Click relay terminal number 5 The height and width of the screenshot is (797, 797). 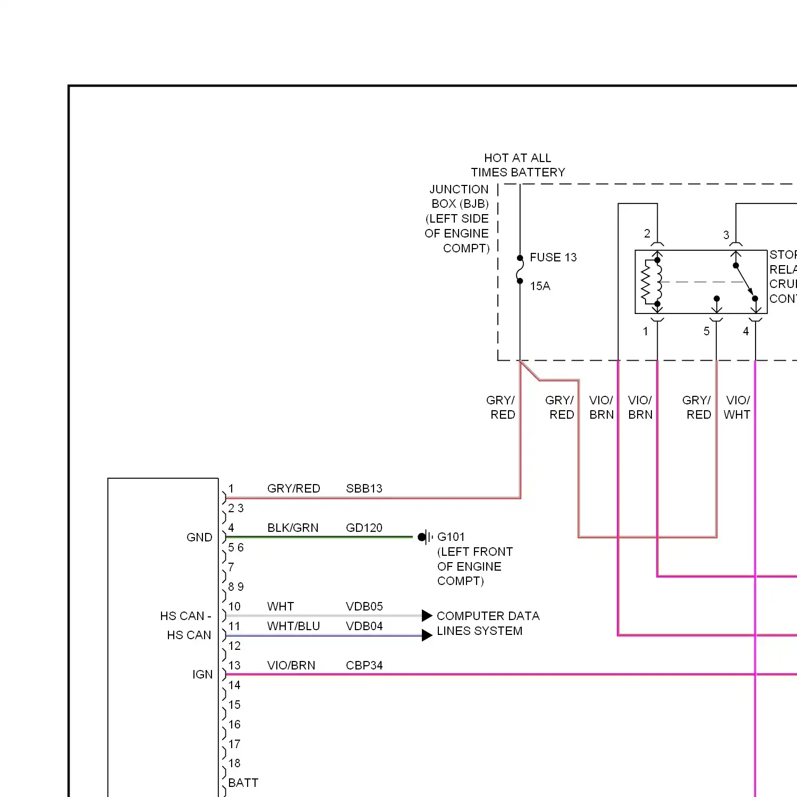click(707, 331)
